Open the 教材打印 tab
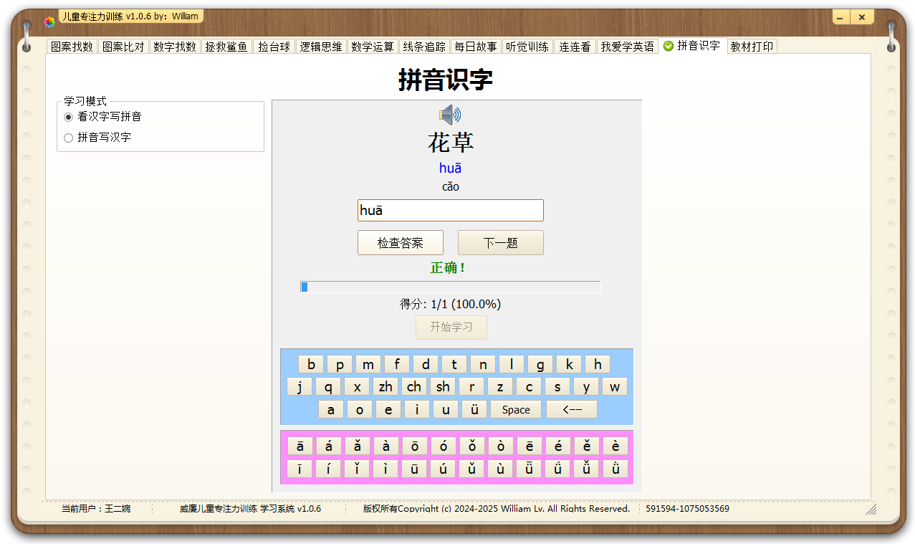Image resolution: width=915 pixels, height=544 pixels. pyautogui.click(x=752, y=47)
